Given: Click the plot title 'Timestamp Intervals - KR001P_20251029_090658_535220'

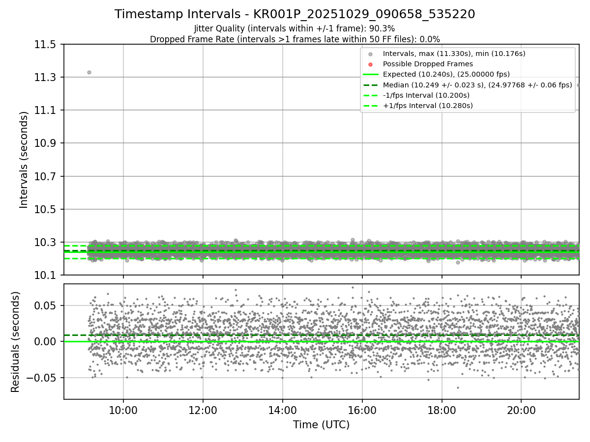Looking at the screenshot, I should 295,14.
